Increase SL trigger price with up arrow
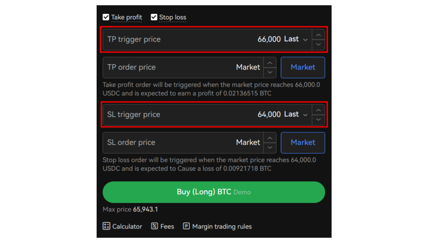 click(318, 110)
